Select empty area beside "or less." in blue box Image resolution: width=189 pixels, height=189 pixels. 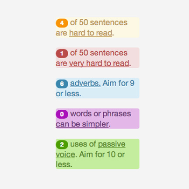110,94
